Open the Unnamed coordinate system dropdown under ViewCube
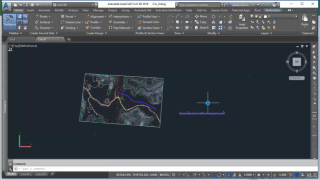This screenshot has height=180, width=320. [296, 78]
